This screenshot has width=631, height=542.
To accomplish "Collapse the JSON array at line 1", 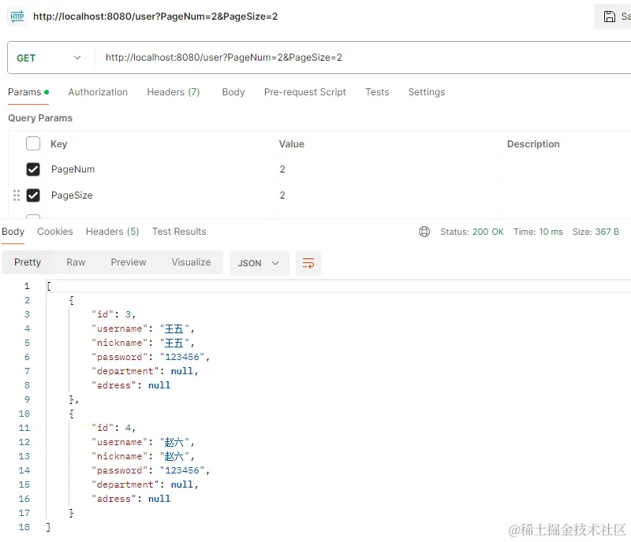I will 49,286.
